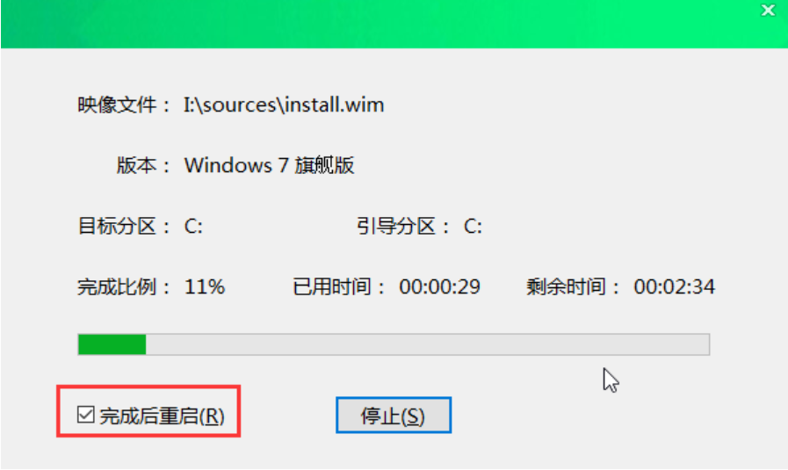The height and width of the screenshot is (470, 788).
Task: Click the 完成比例 label
Action: pos(117,287)
